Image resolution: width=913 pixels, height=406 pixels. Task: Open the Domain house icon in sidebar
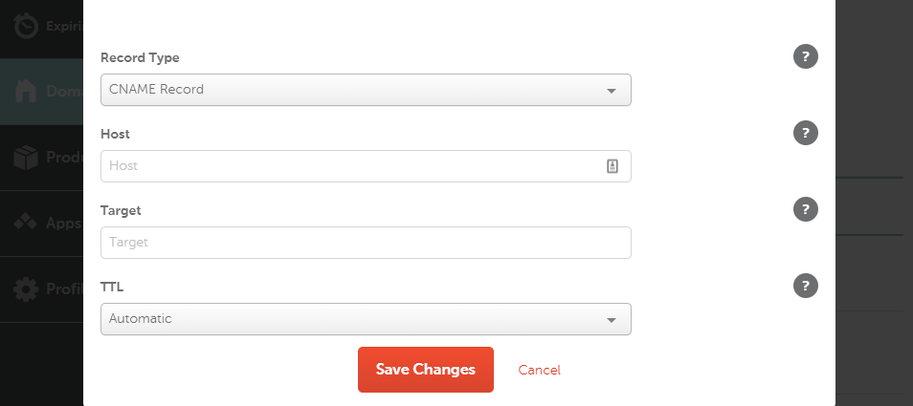26,92
